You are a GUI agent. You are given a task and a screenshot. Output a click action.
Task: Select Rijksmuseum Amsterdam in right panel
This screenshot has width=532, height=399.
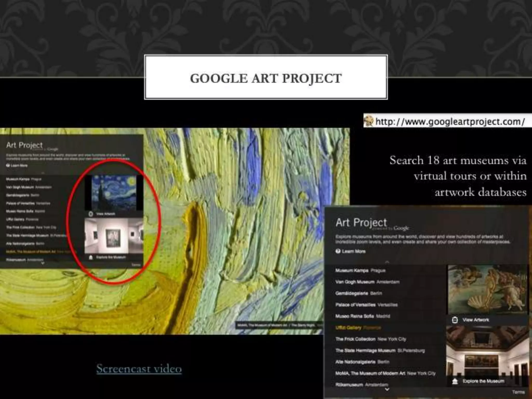coord(362,384)
